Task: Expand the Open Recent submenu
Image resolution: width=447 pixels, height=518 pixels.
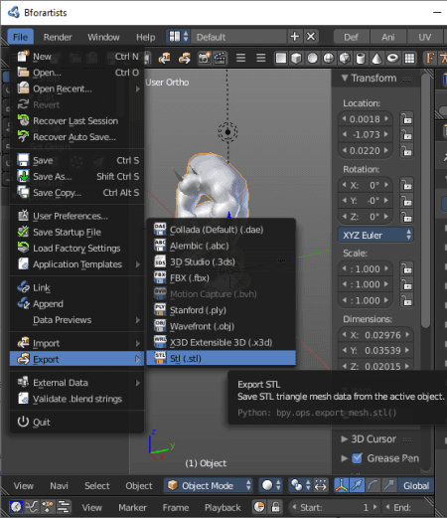Action: coord(77,88)
